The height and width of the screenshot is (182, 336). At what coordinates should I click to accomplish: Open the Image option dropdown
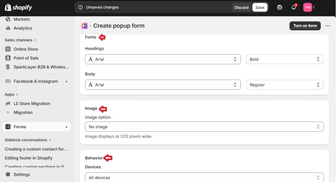coord(204,127)
